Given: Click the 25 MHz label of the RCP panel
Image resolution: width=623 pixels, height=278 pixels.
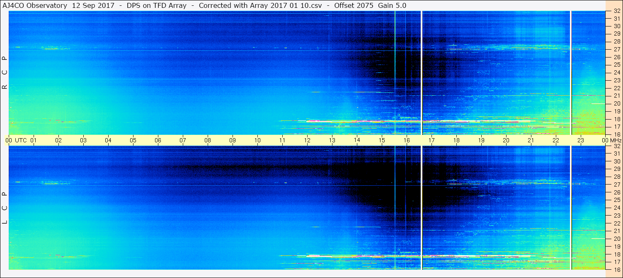Looking at the screenshot, I should (x=617, y=65).
